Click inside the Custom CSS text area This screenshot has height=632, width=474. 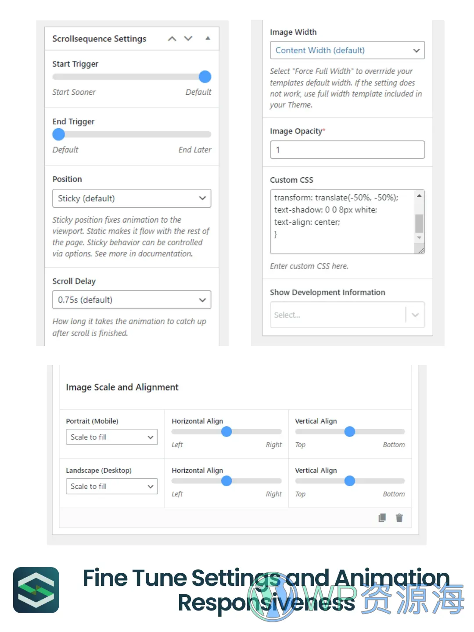pos(342,219)
